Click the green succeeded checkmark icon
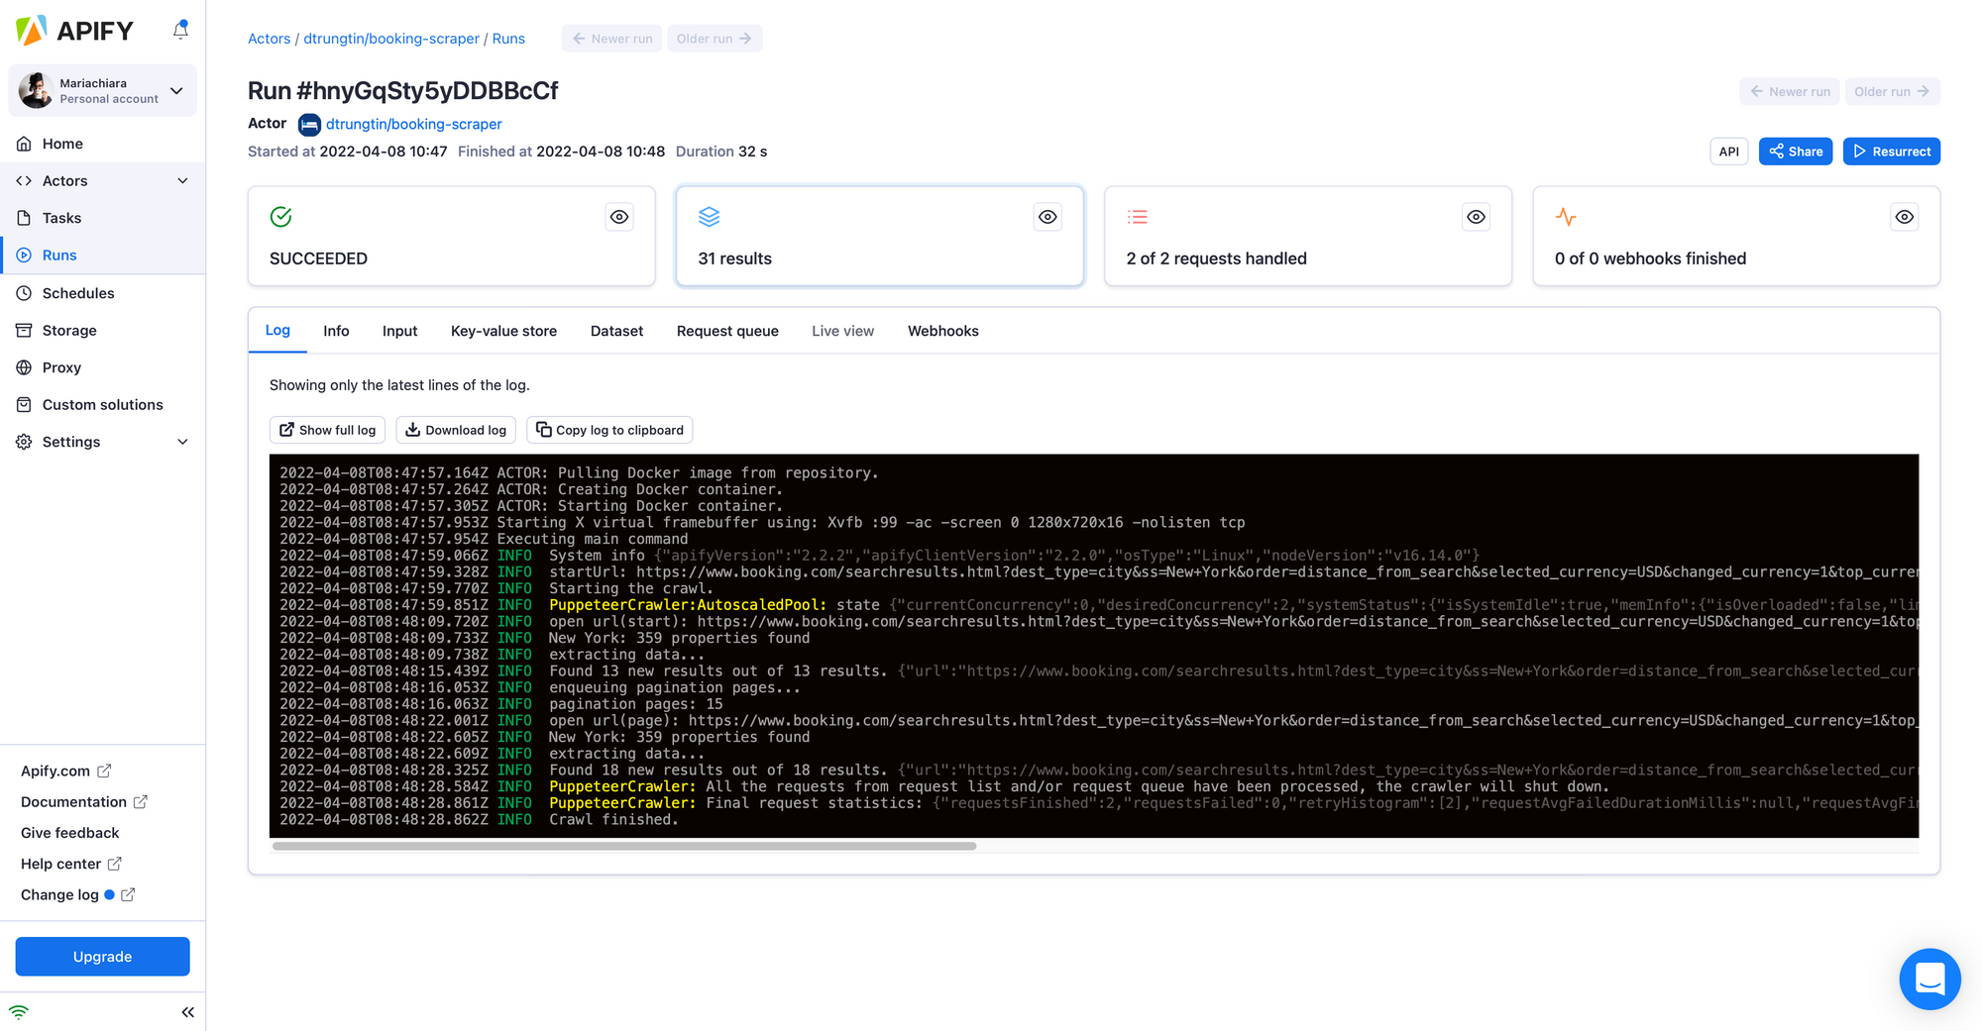The width and height of the screenshot is (1982, 1031). [280, 217]
